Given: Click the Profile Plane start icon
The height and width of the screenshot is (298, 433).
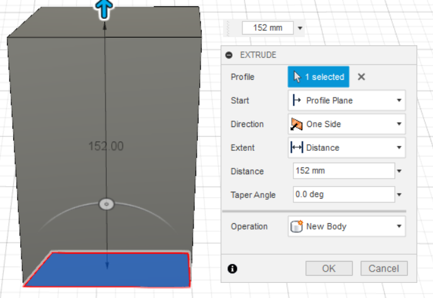Looking at the screenshot, I should point(297,100).
